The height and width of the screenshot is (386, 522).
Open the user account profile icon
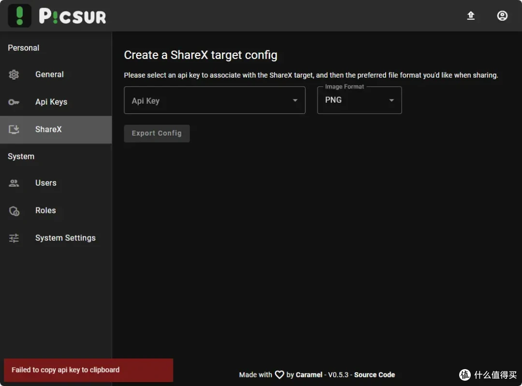click(x=502, y=15)
